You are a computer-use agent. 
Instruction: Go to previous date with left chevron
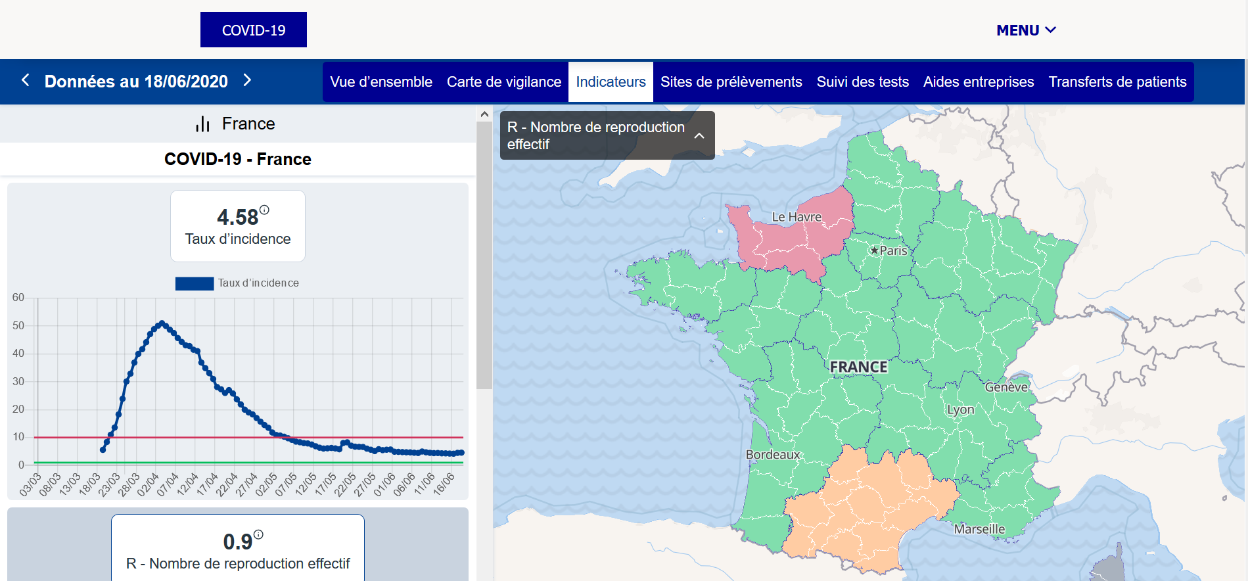coord(26,80)
